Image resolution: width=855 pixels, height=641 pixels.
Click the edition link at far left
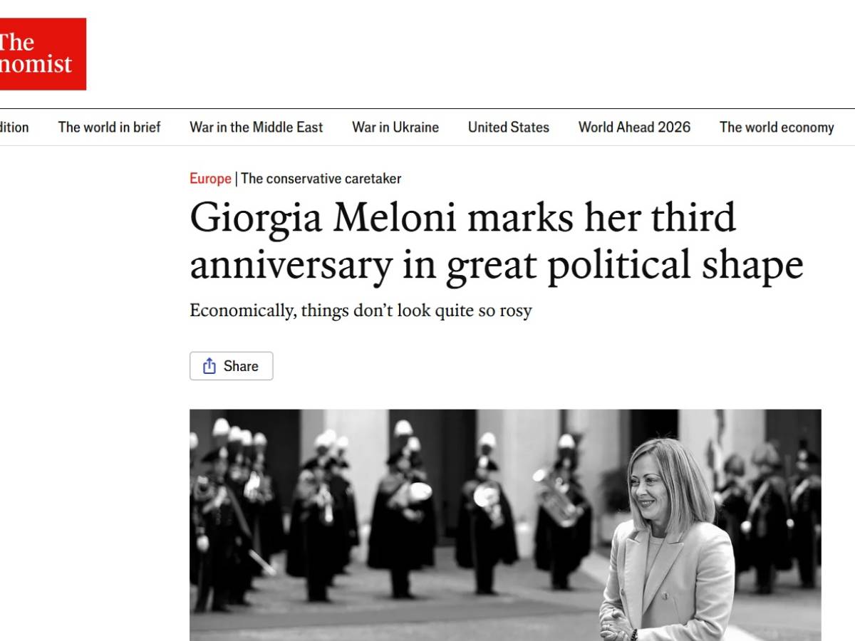tap(14, 127)
